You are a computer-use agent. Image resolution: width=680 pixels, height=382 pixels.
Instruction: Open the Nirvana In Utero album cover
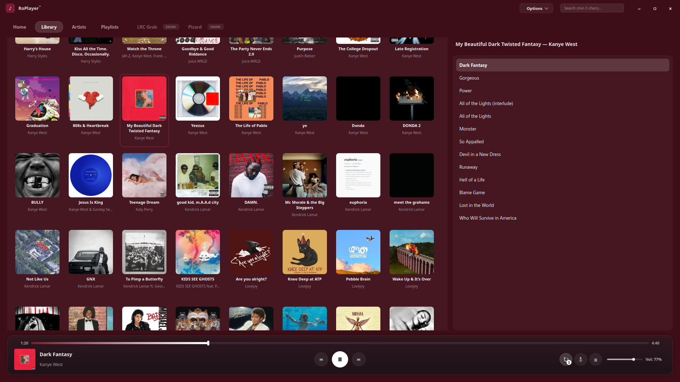358,318
